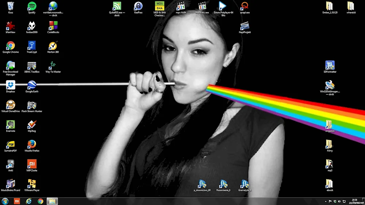Open the Windows Start menu

click(x=5, y=201)
